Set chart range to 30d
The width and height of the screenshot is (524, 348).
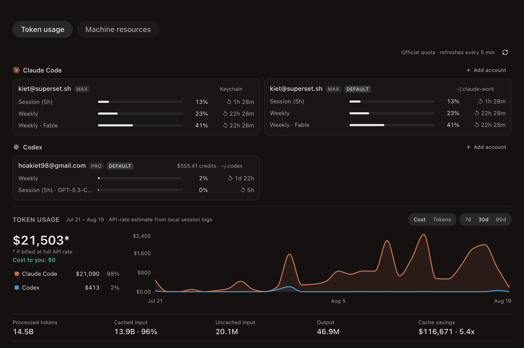(483, 220)
